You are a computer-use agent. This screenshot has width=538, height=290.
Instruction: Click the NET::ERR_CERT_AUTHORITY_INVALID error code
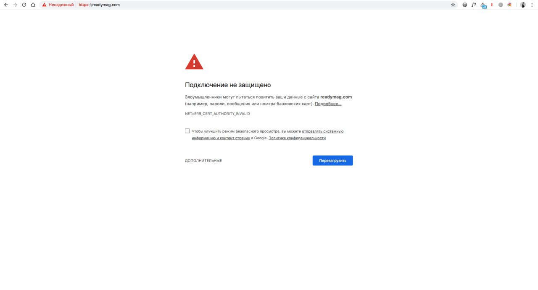pos(217,114)
